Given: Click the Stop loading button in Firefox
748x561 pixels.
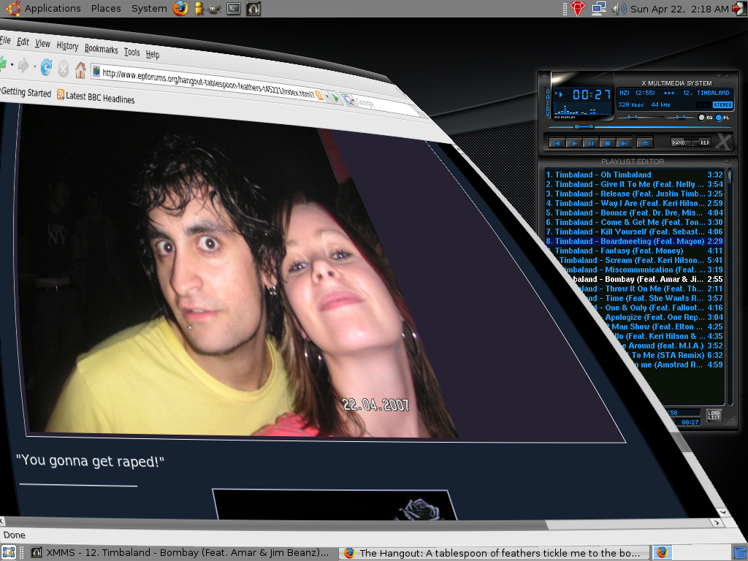Looking at the screenshot, I should pyautogui.click(x=64, y=69).
